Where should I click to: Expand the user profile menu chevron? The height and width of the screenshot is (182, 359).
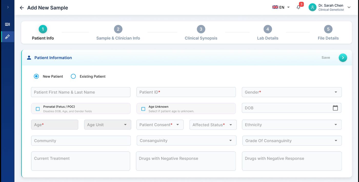pos(349,7)
